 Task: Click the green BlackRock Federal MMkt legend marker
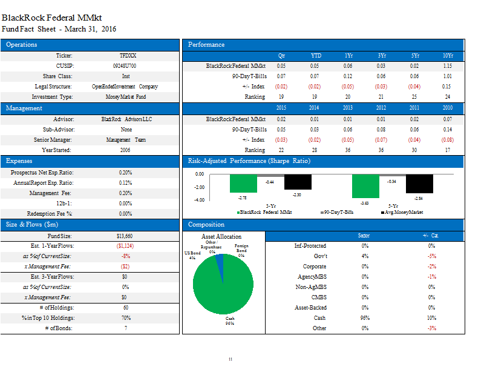point(238,213)
